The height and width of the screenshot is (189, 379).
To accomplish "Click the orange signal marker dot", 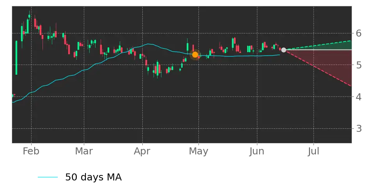I will click(x=195, y=55).
